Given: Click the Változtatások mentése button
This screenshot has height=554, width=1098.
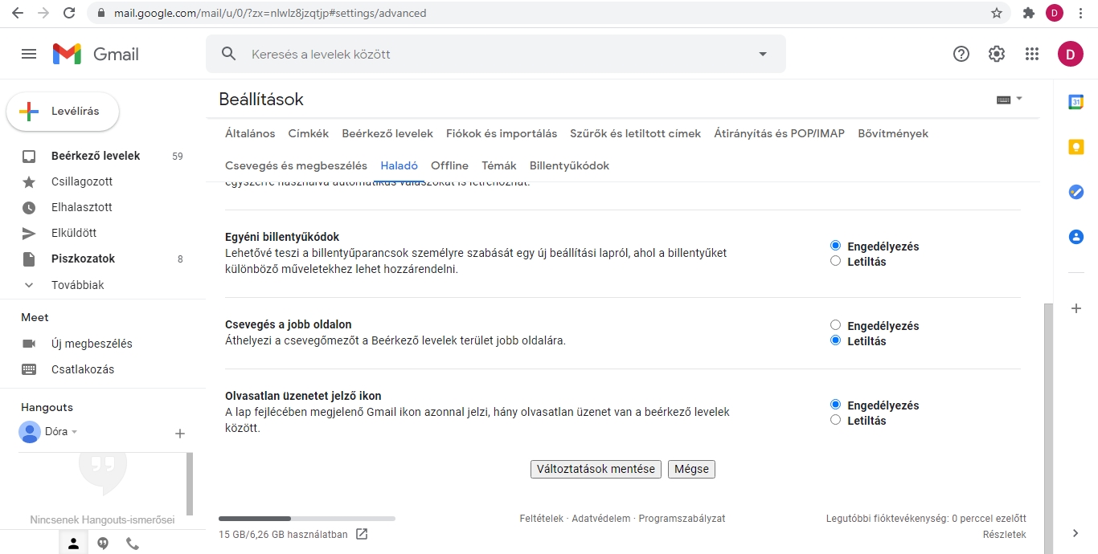Looking at the screenshot, I should pyautogui.click(x=596, y=469).
